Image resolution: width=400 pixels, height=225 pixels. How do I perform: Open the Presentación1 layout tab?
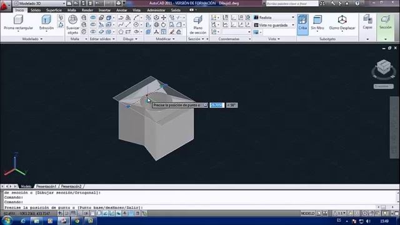click(x=46, y=186)
